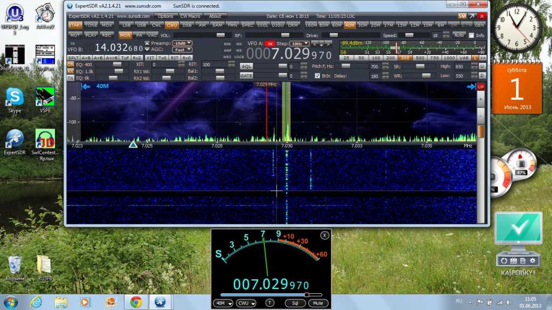Open the UR5EQF_Log desktop shortcut
552x310 pixels.
tap(15, 18)
